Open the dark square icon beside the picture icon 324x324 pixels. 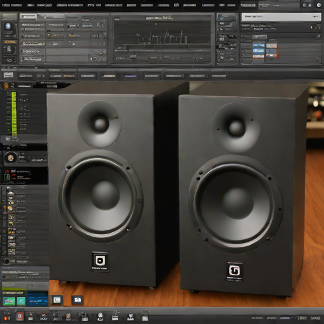coord(77,300)
